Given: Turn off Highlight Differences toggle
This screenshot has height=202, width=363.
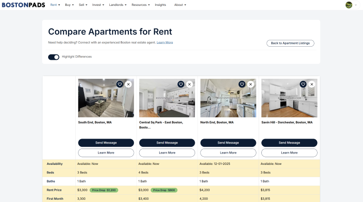Looking at the screenshot, I should click(x=54, y=57).
